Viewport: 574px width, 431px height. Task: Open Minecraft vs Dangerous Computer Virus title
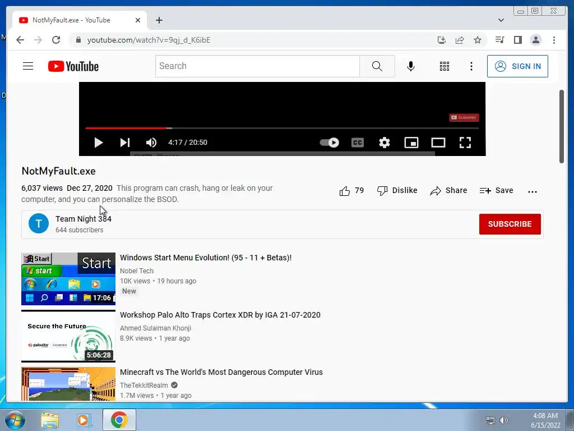click(221, 372)
